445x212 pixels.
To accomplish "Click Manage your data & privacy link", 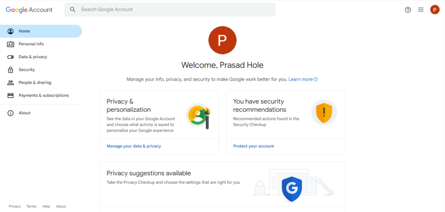I will tap(134, 146).
